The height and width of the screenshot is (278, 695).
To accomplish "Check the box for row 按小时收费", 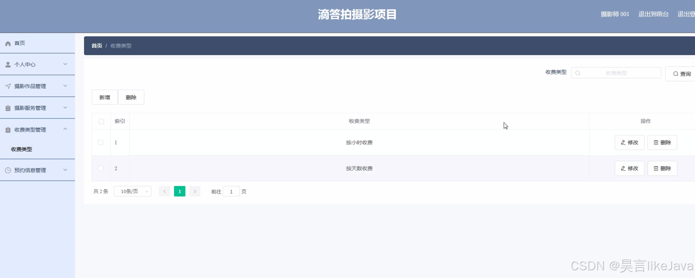I will click(x=101, y=142).
